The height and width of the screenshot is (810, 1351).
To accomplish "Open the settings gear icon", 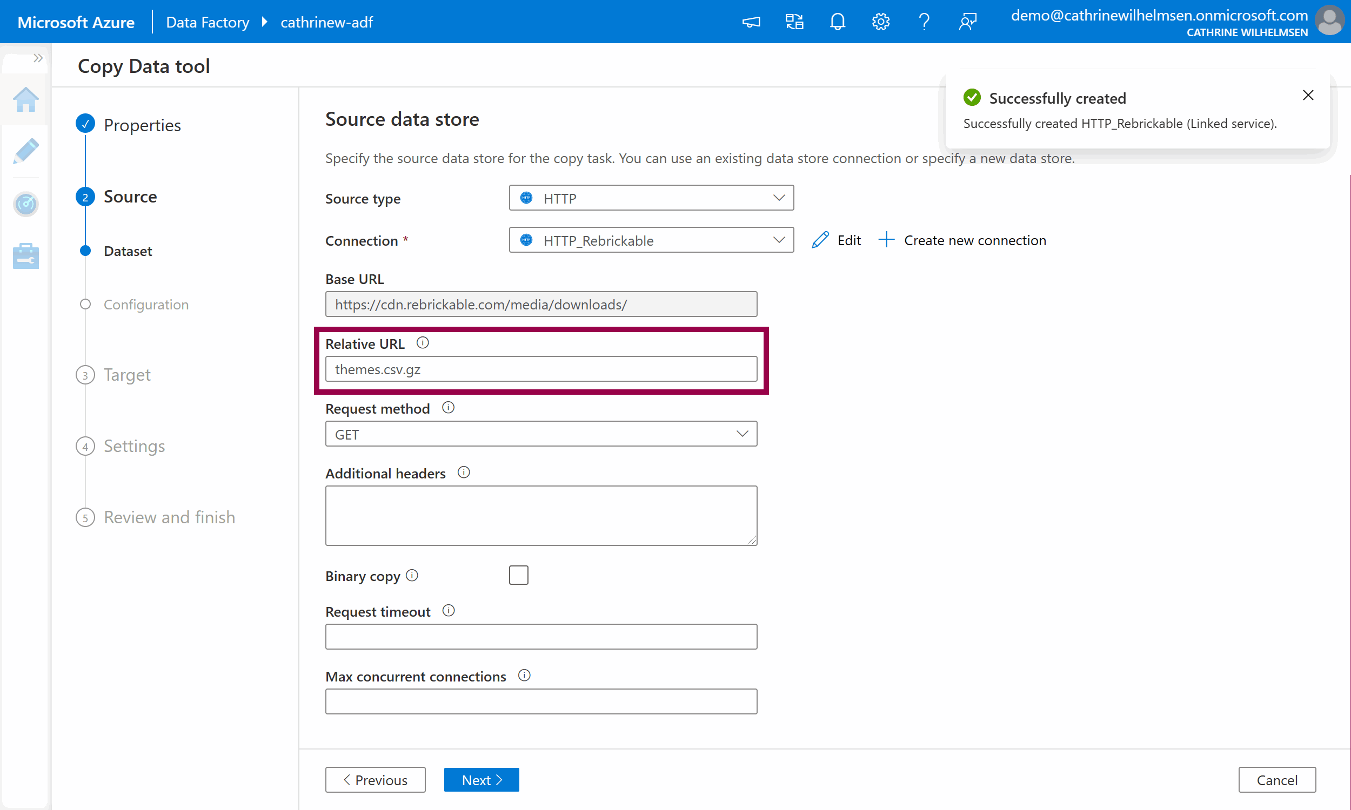I will coord(880,22).
